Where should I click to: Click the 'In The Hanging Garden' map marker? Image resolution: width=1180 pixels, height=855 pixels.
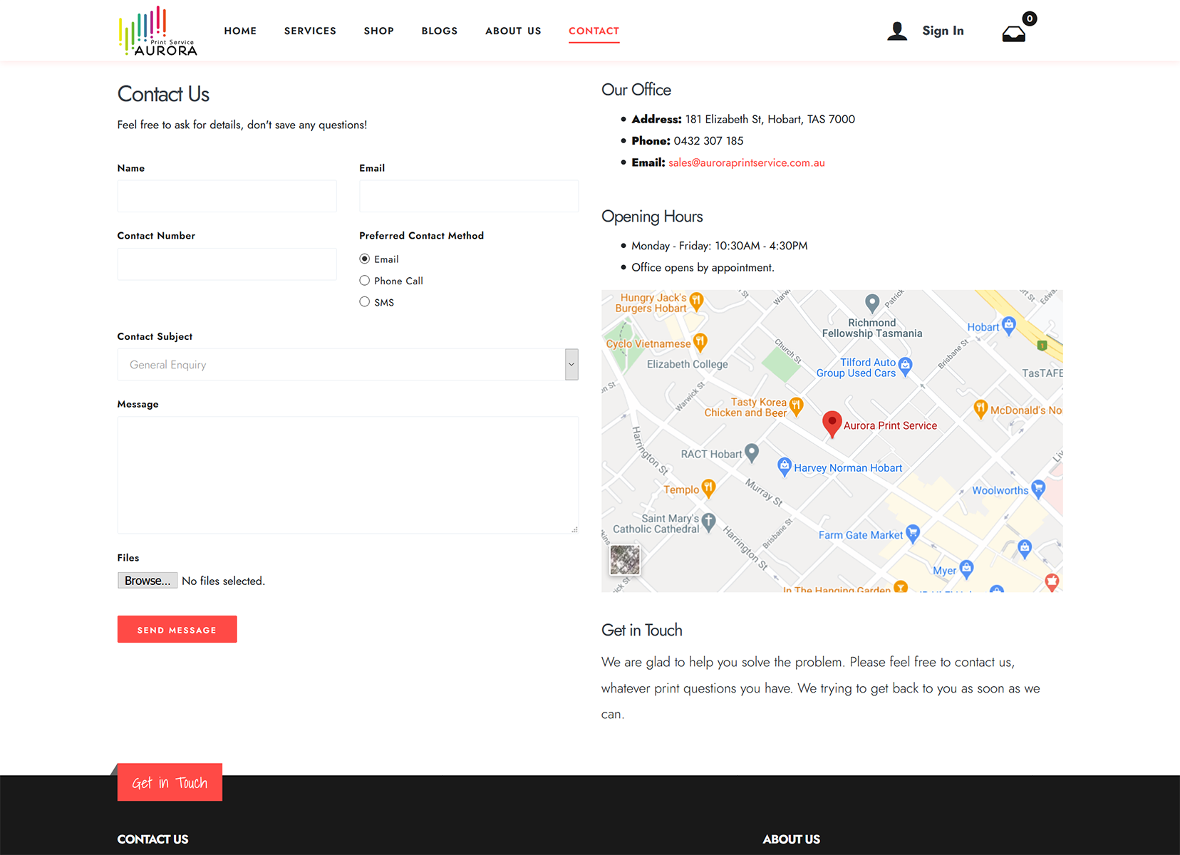(901, 586)
